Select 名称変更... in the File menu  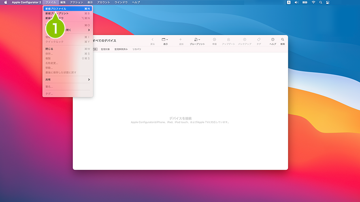tap(68, 63)
